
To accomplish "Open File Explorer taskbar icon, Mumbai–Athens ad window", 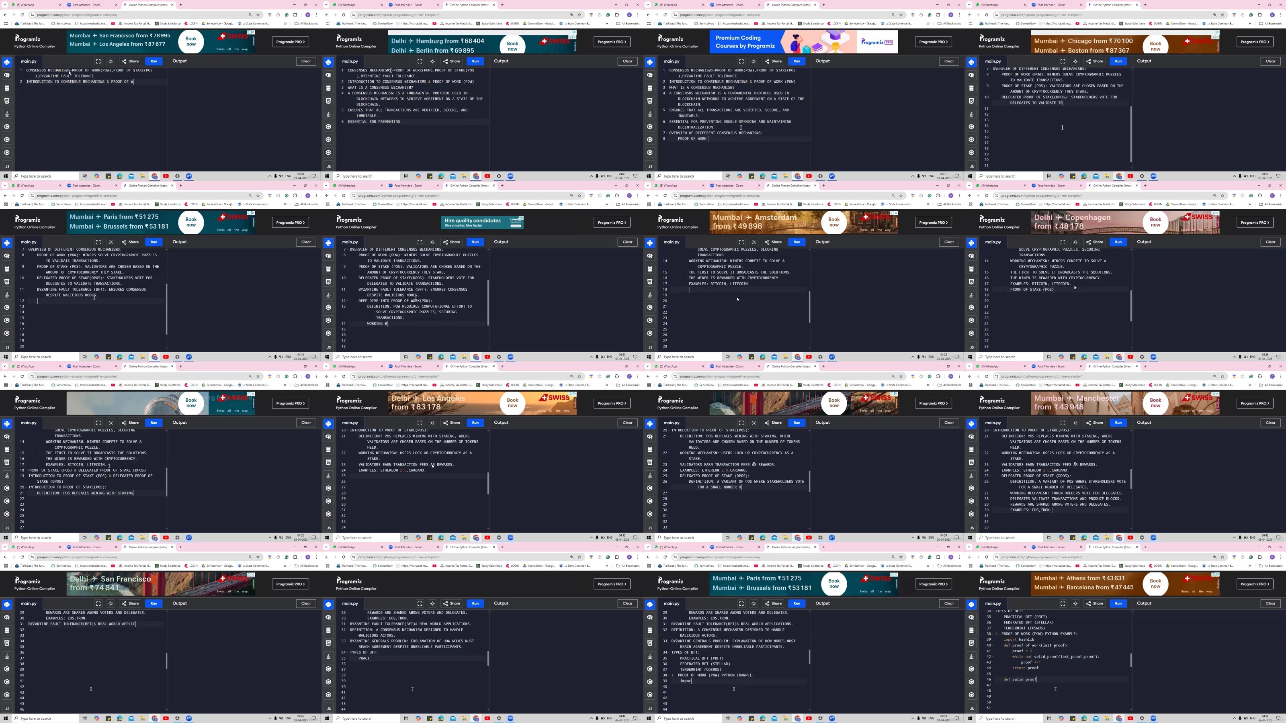I will coord(1107,719).
